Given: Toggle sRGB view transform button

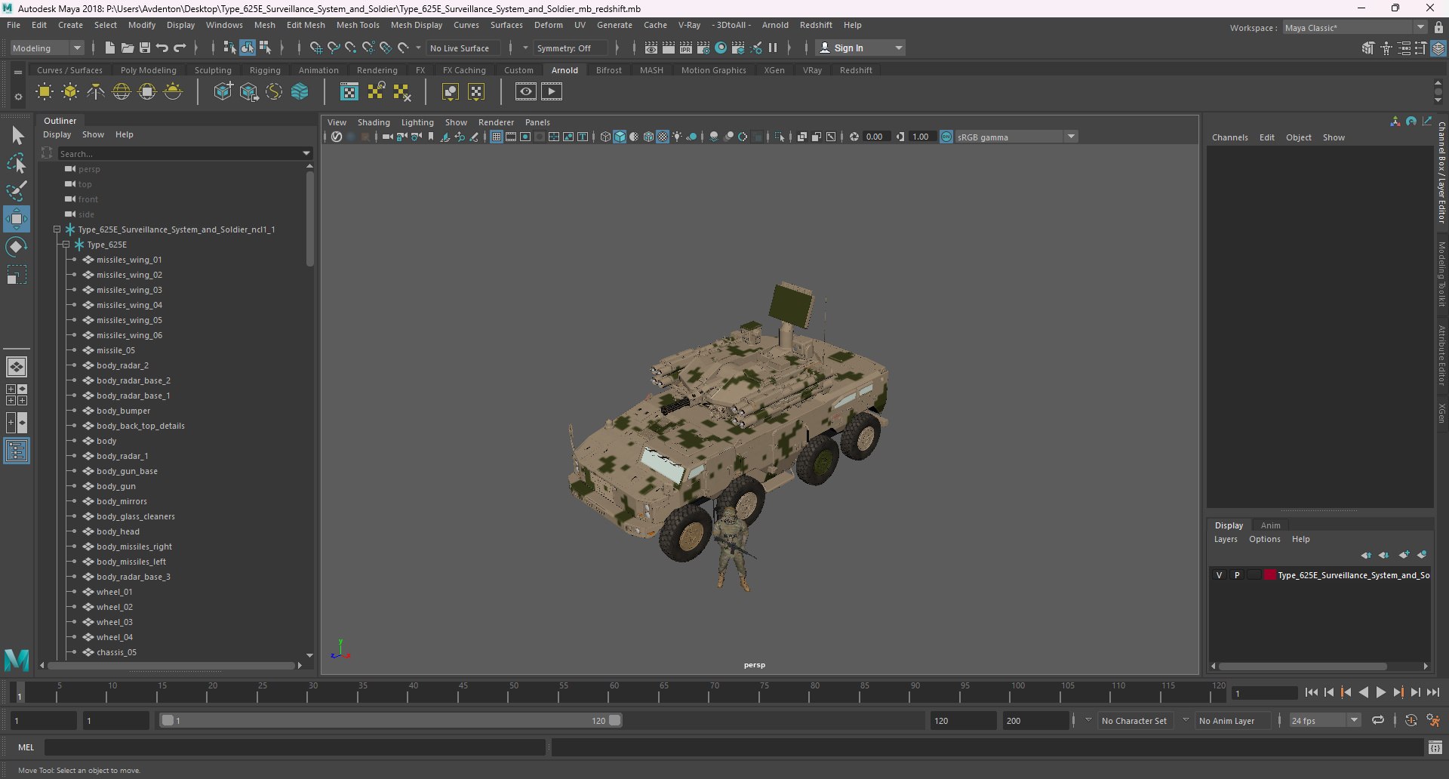Looking at the screenshot, I should pos(946,137).
